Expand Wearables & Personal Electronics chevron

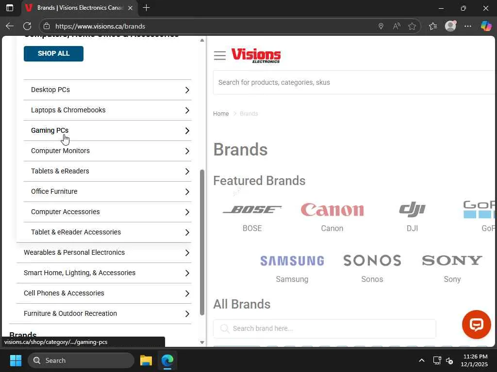click(187, 253)
